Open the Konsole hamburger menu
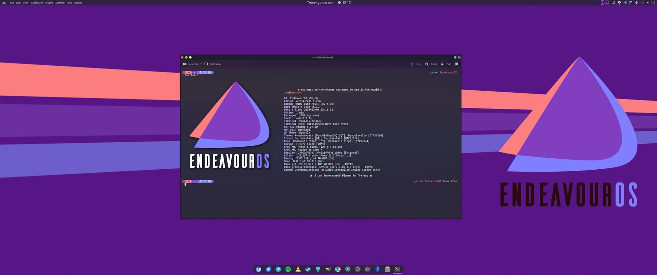This screenshot has width=657, height=275. [x=456, y=64]
